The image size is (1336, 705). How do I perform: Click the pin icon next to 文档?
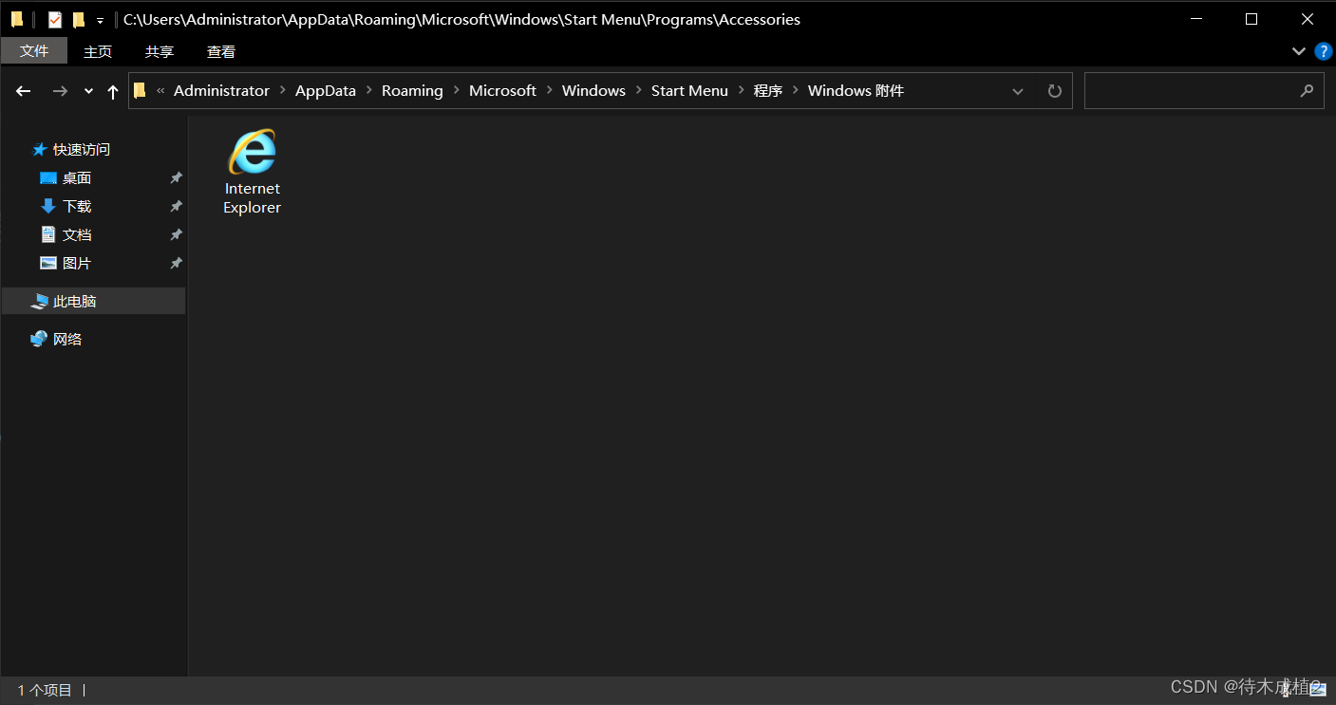[176, 234]
